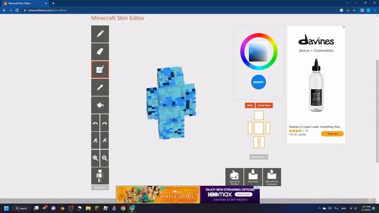Toggle head part visibility in body diagram
The height and width of the screenshot is (213, 379).
pyautogui.click(x=259, y=115)
